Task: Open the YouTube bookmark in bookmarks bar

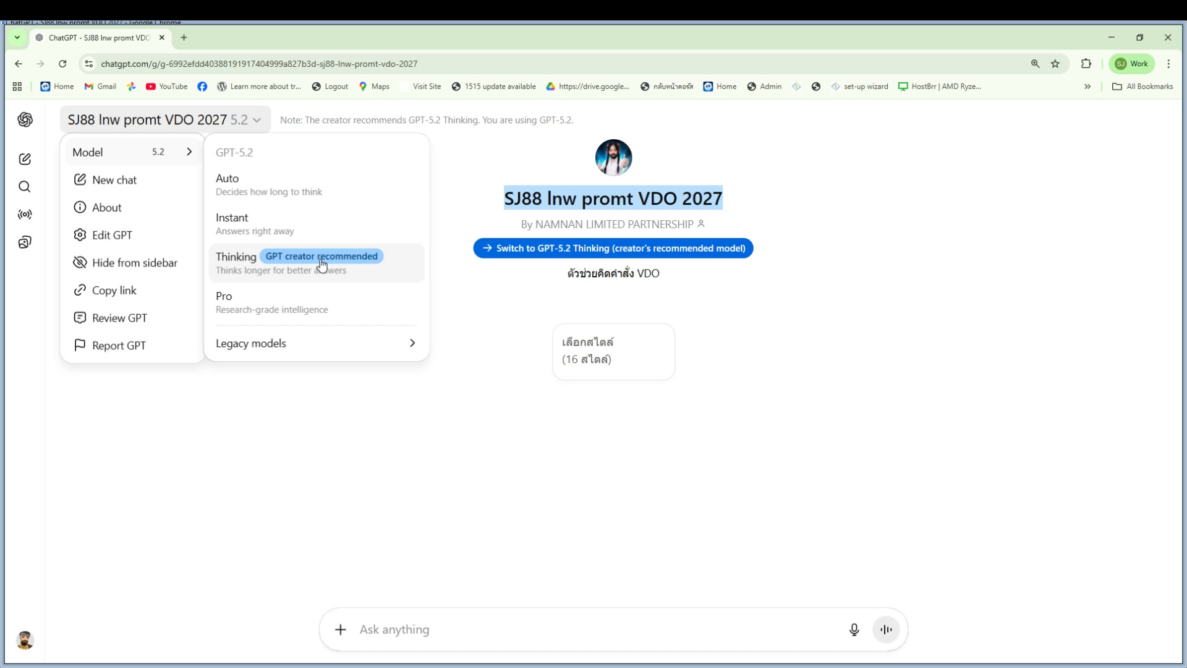Action: coord(166,87)
